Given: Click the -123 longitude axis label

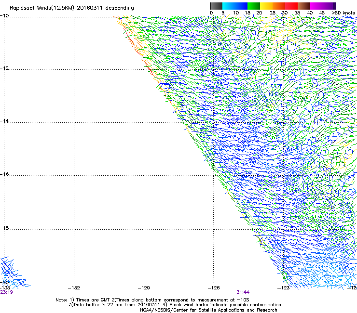Looking at the screenshot, I should (284, 288).
